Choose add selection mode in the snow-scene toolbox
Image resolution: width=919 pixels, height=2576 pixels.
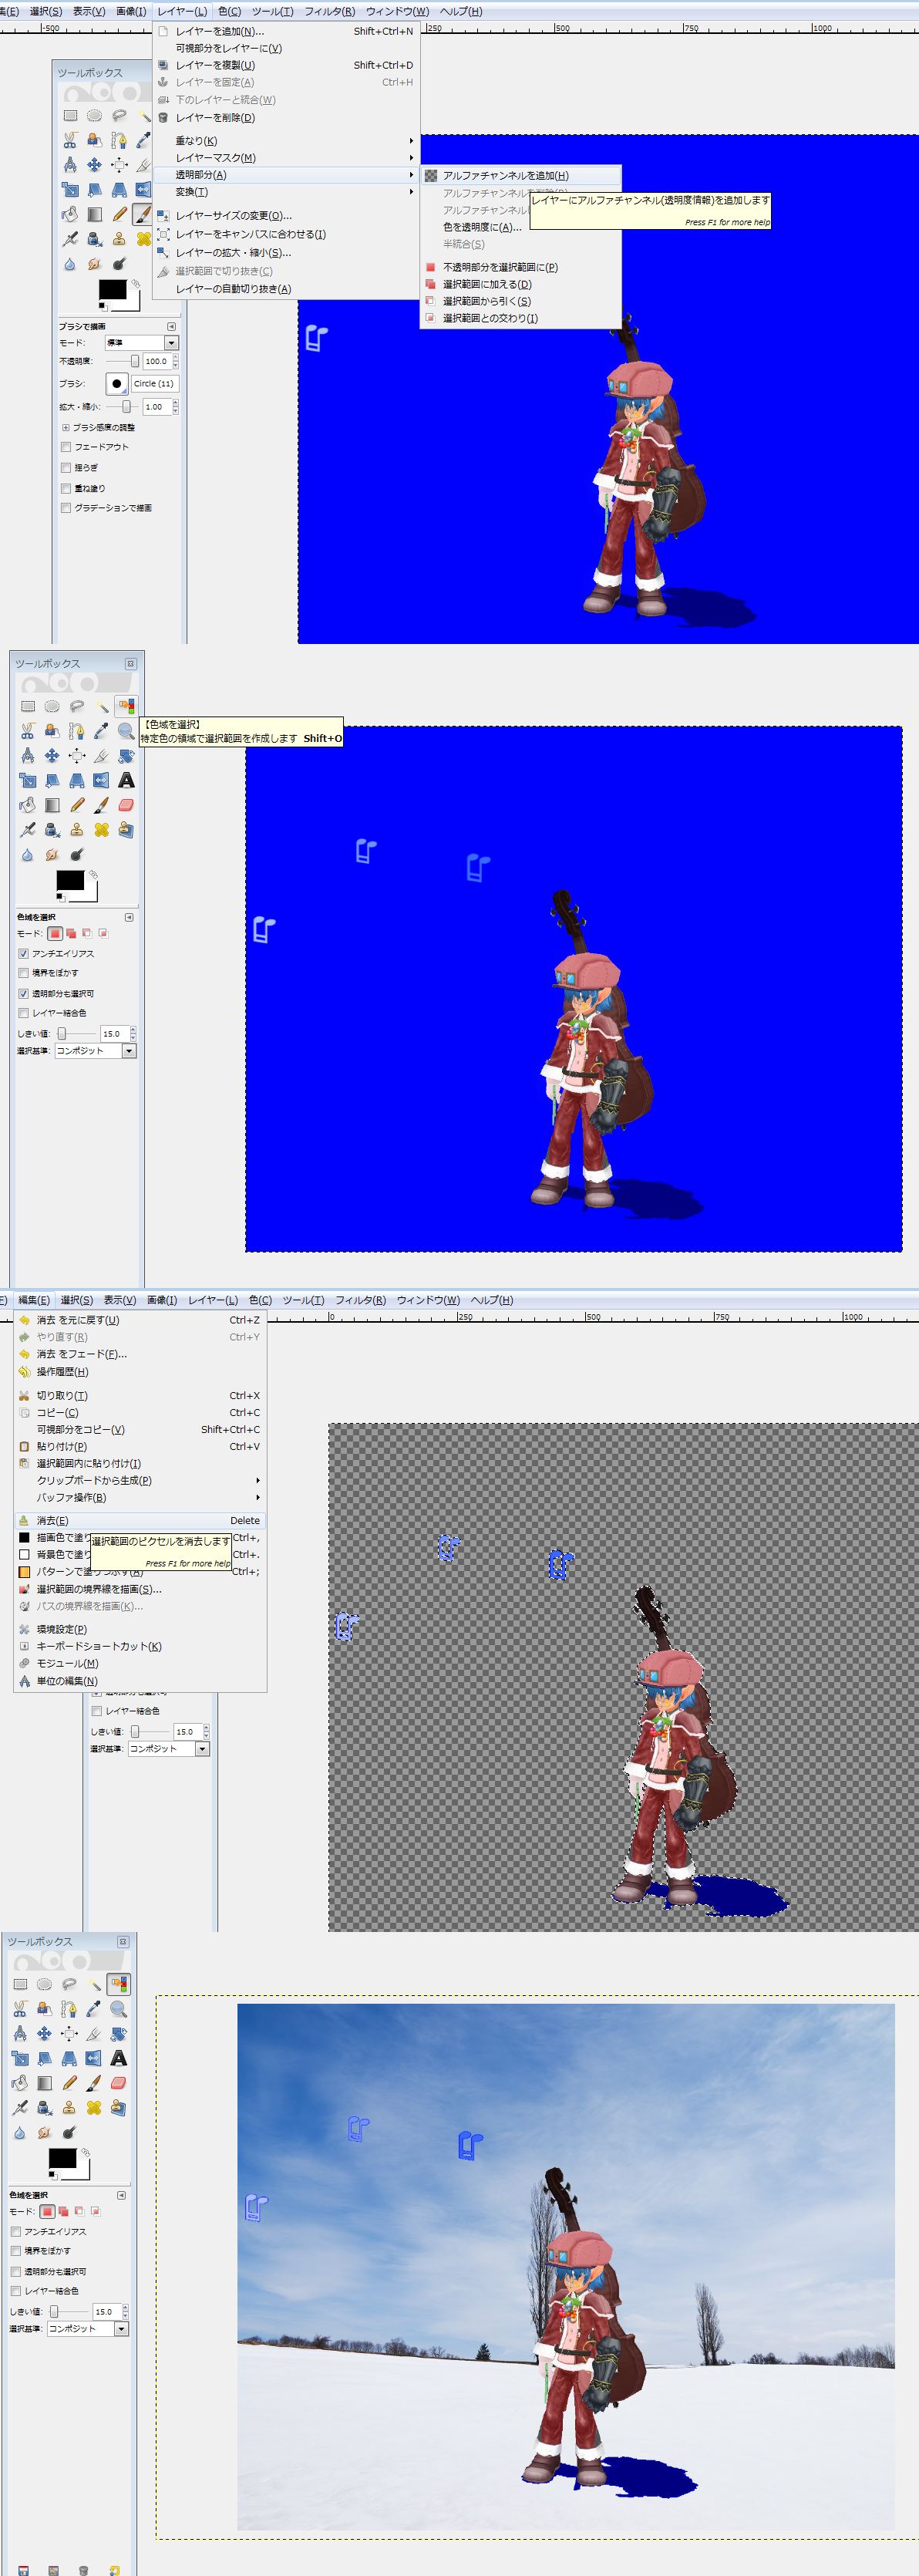click(x=63, y=2211)
